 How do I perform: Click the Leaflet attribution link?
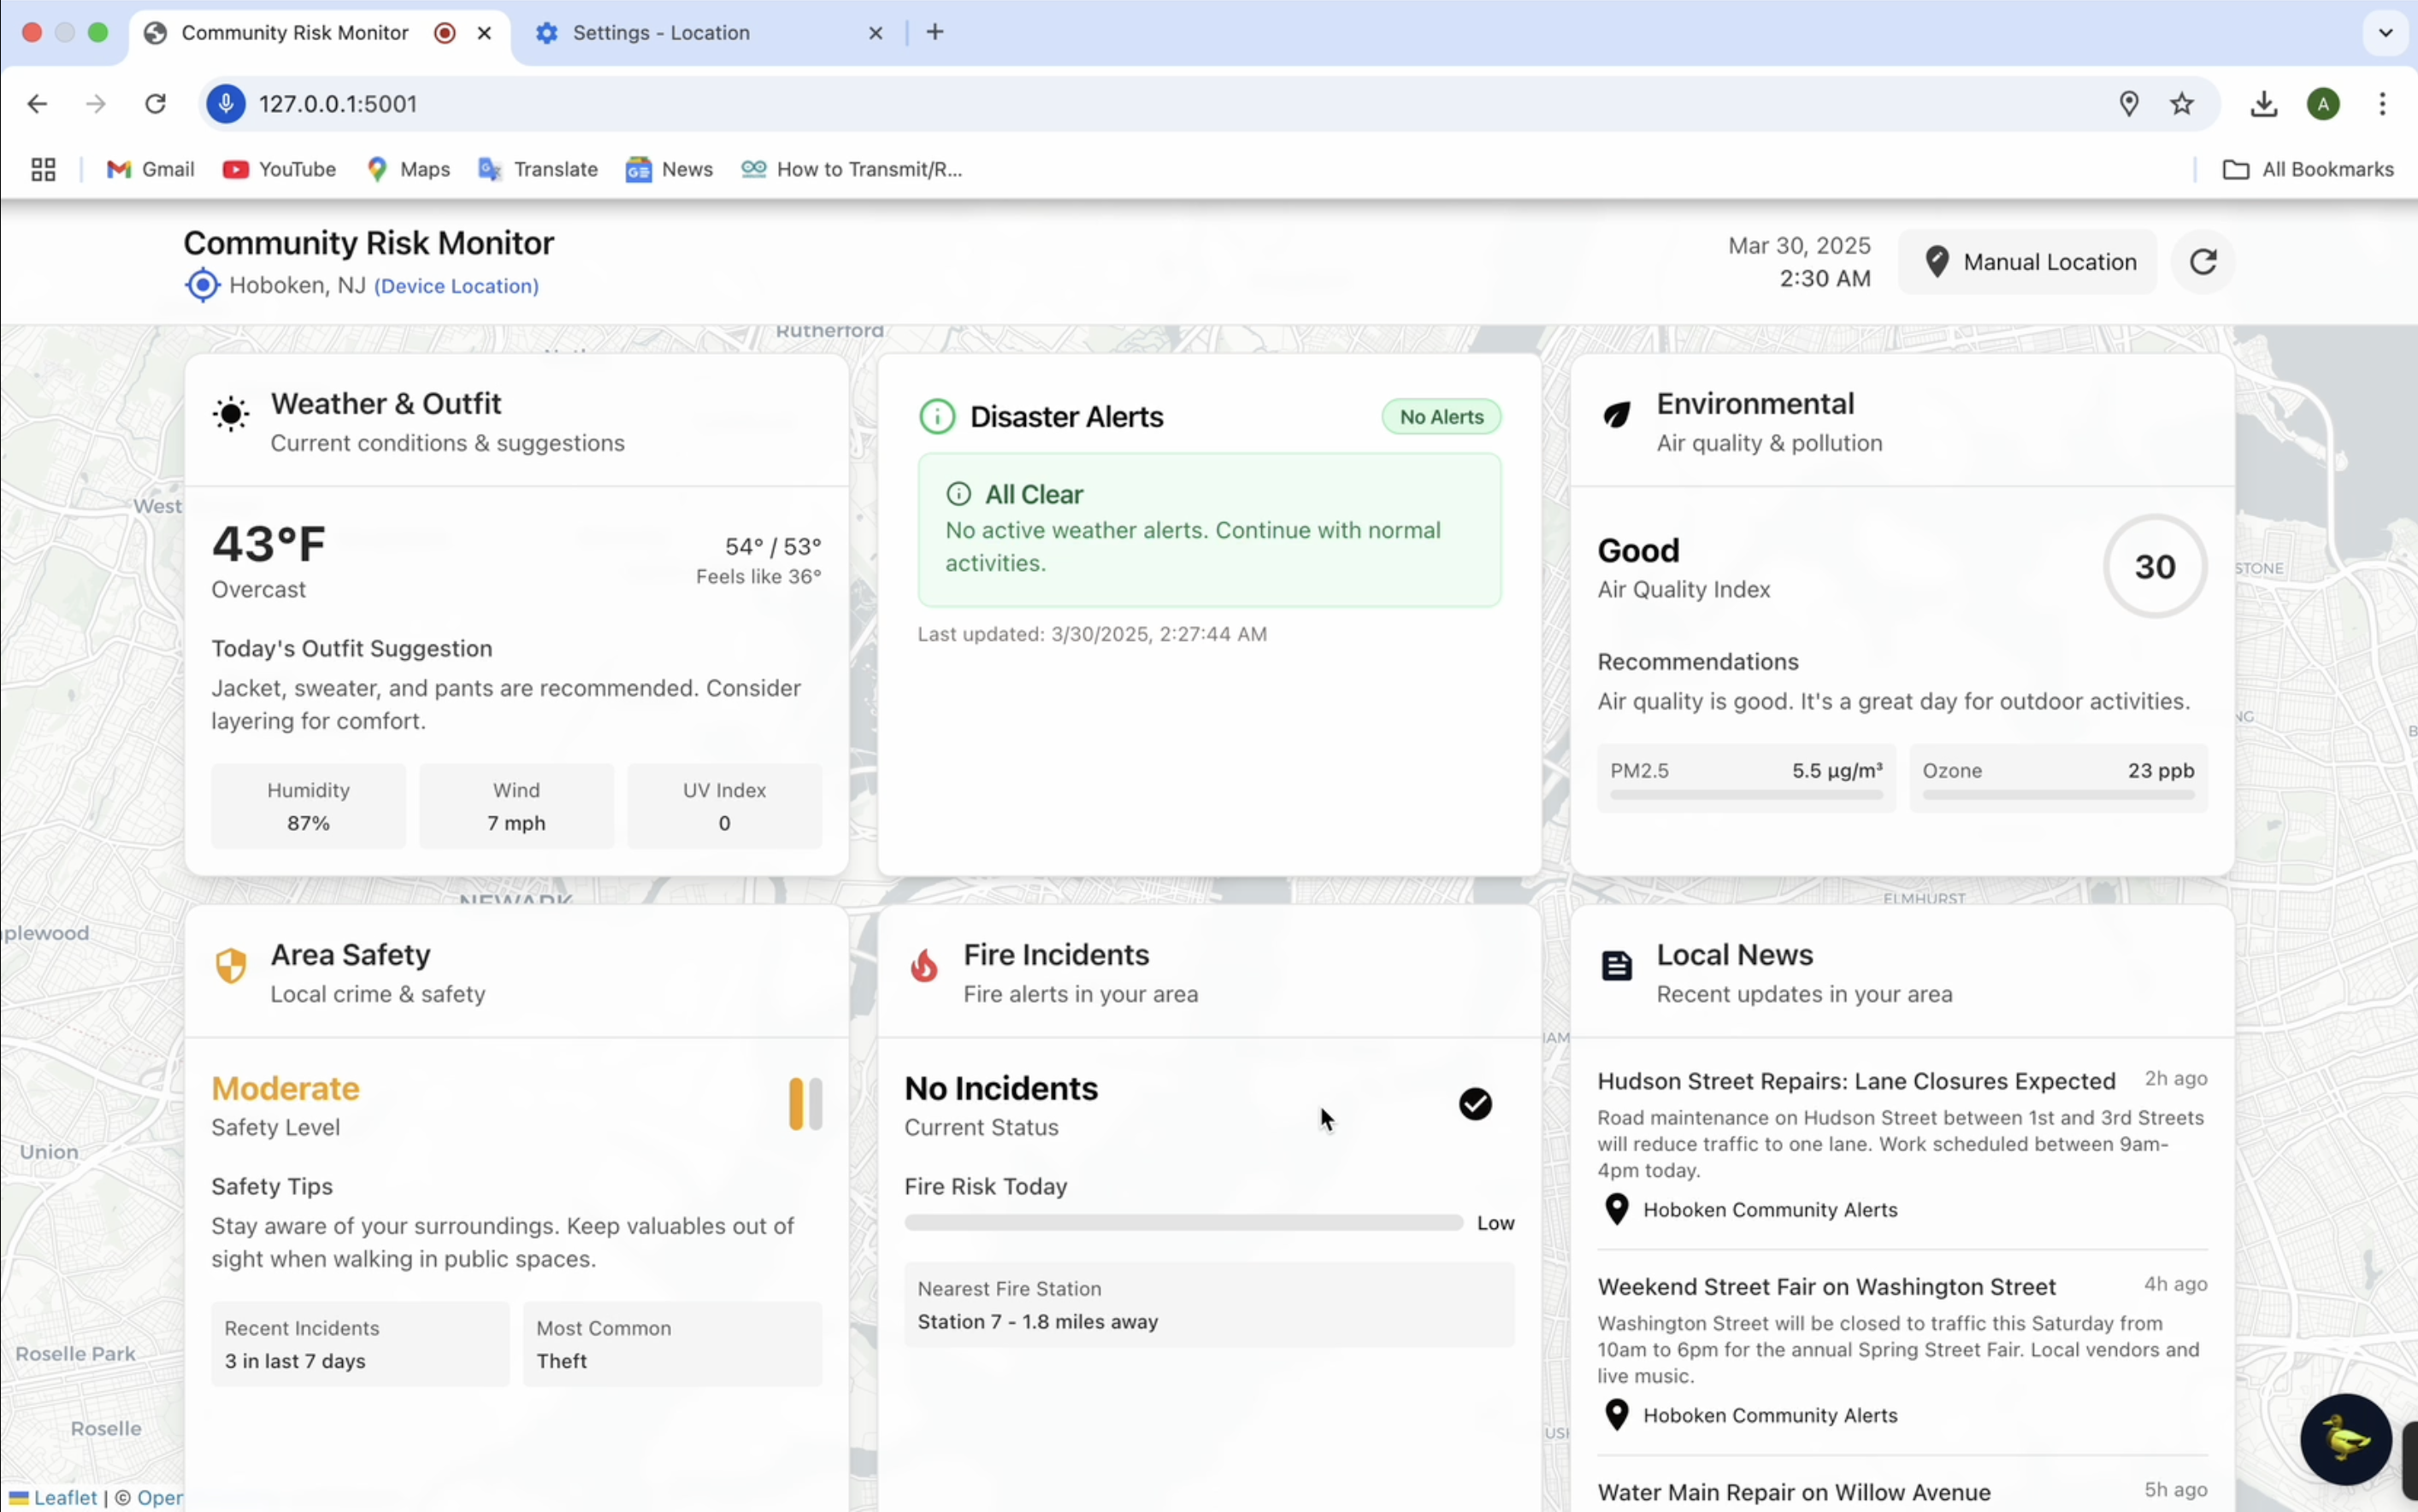64,1497
